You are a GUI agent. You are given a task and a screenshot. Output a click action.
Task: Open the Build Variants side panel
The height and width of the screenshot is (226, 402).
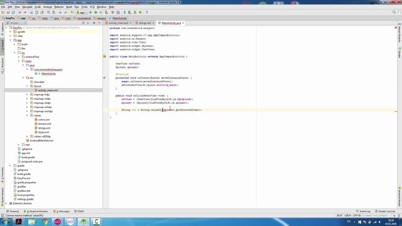[3, 196]
